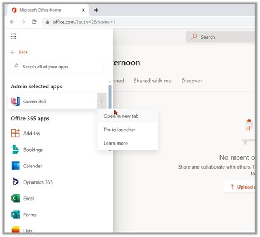Launch Forms via its icon
This screenshot has height=237, width=260.
pyautogui.click(x=16, y=215)
